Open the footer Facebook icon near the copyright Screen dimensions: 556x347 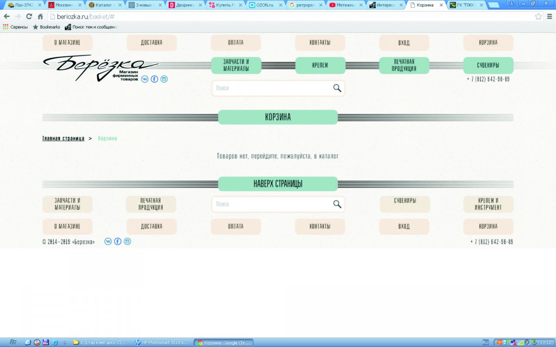(118, 242)
